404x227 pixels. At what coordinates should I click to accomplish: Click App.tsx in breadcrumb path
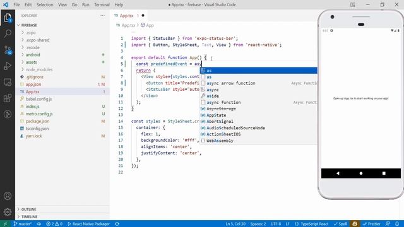(128, 25)
